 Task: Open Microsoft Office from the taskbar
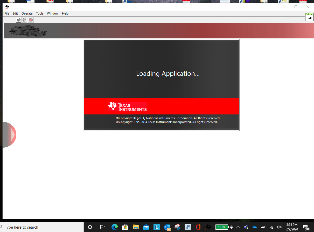point(198,227)
